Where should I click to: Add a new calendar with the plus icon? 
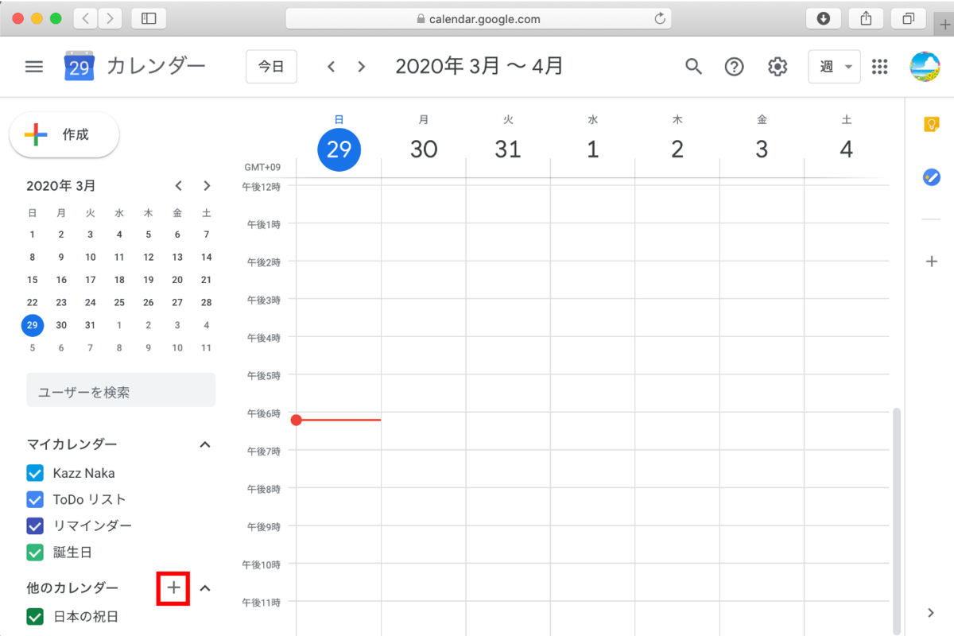pyautogui.click(x=173, y=588)
